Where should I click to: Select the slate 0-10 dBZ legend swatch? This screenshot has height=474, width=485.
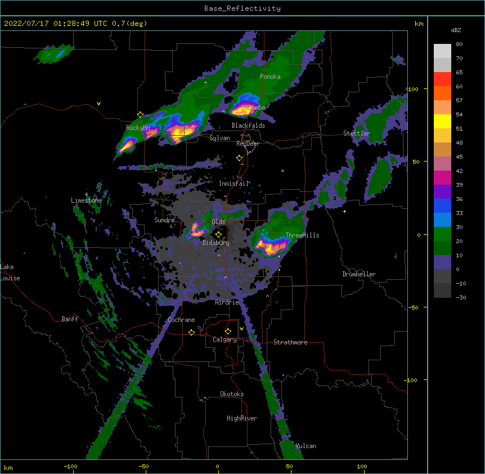tap(442, 262)
